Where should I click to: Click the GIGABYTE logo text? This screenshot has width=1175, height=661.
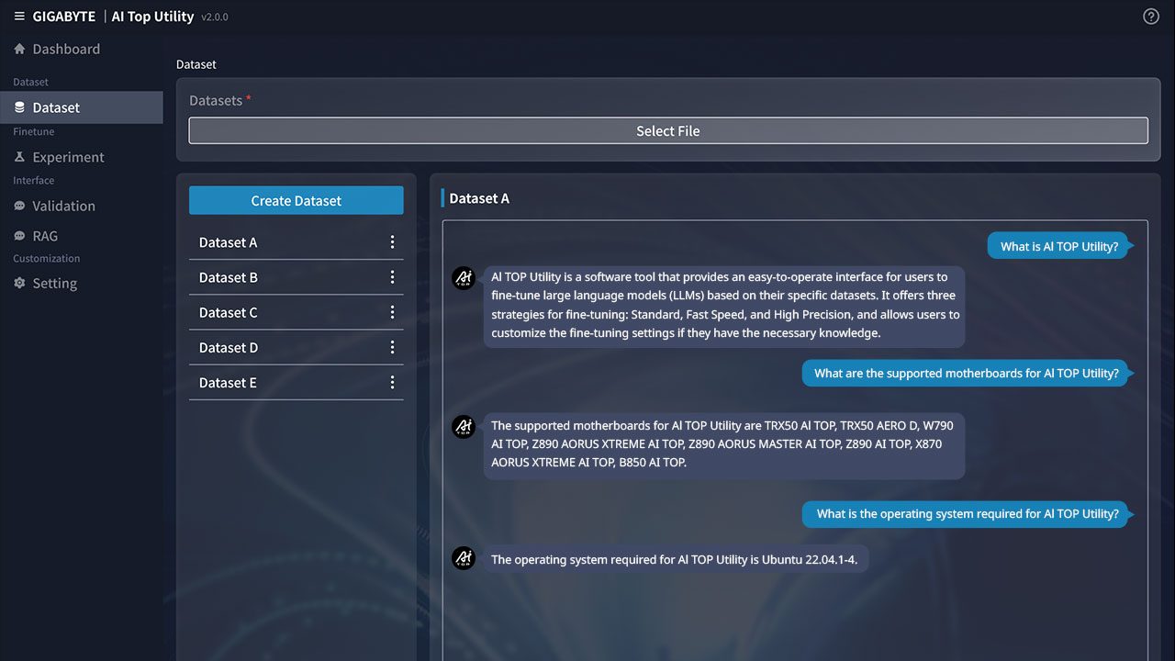coord(64,17)
